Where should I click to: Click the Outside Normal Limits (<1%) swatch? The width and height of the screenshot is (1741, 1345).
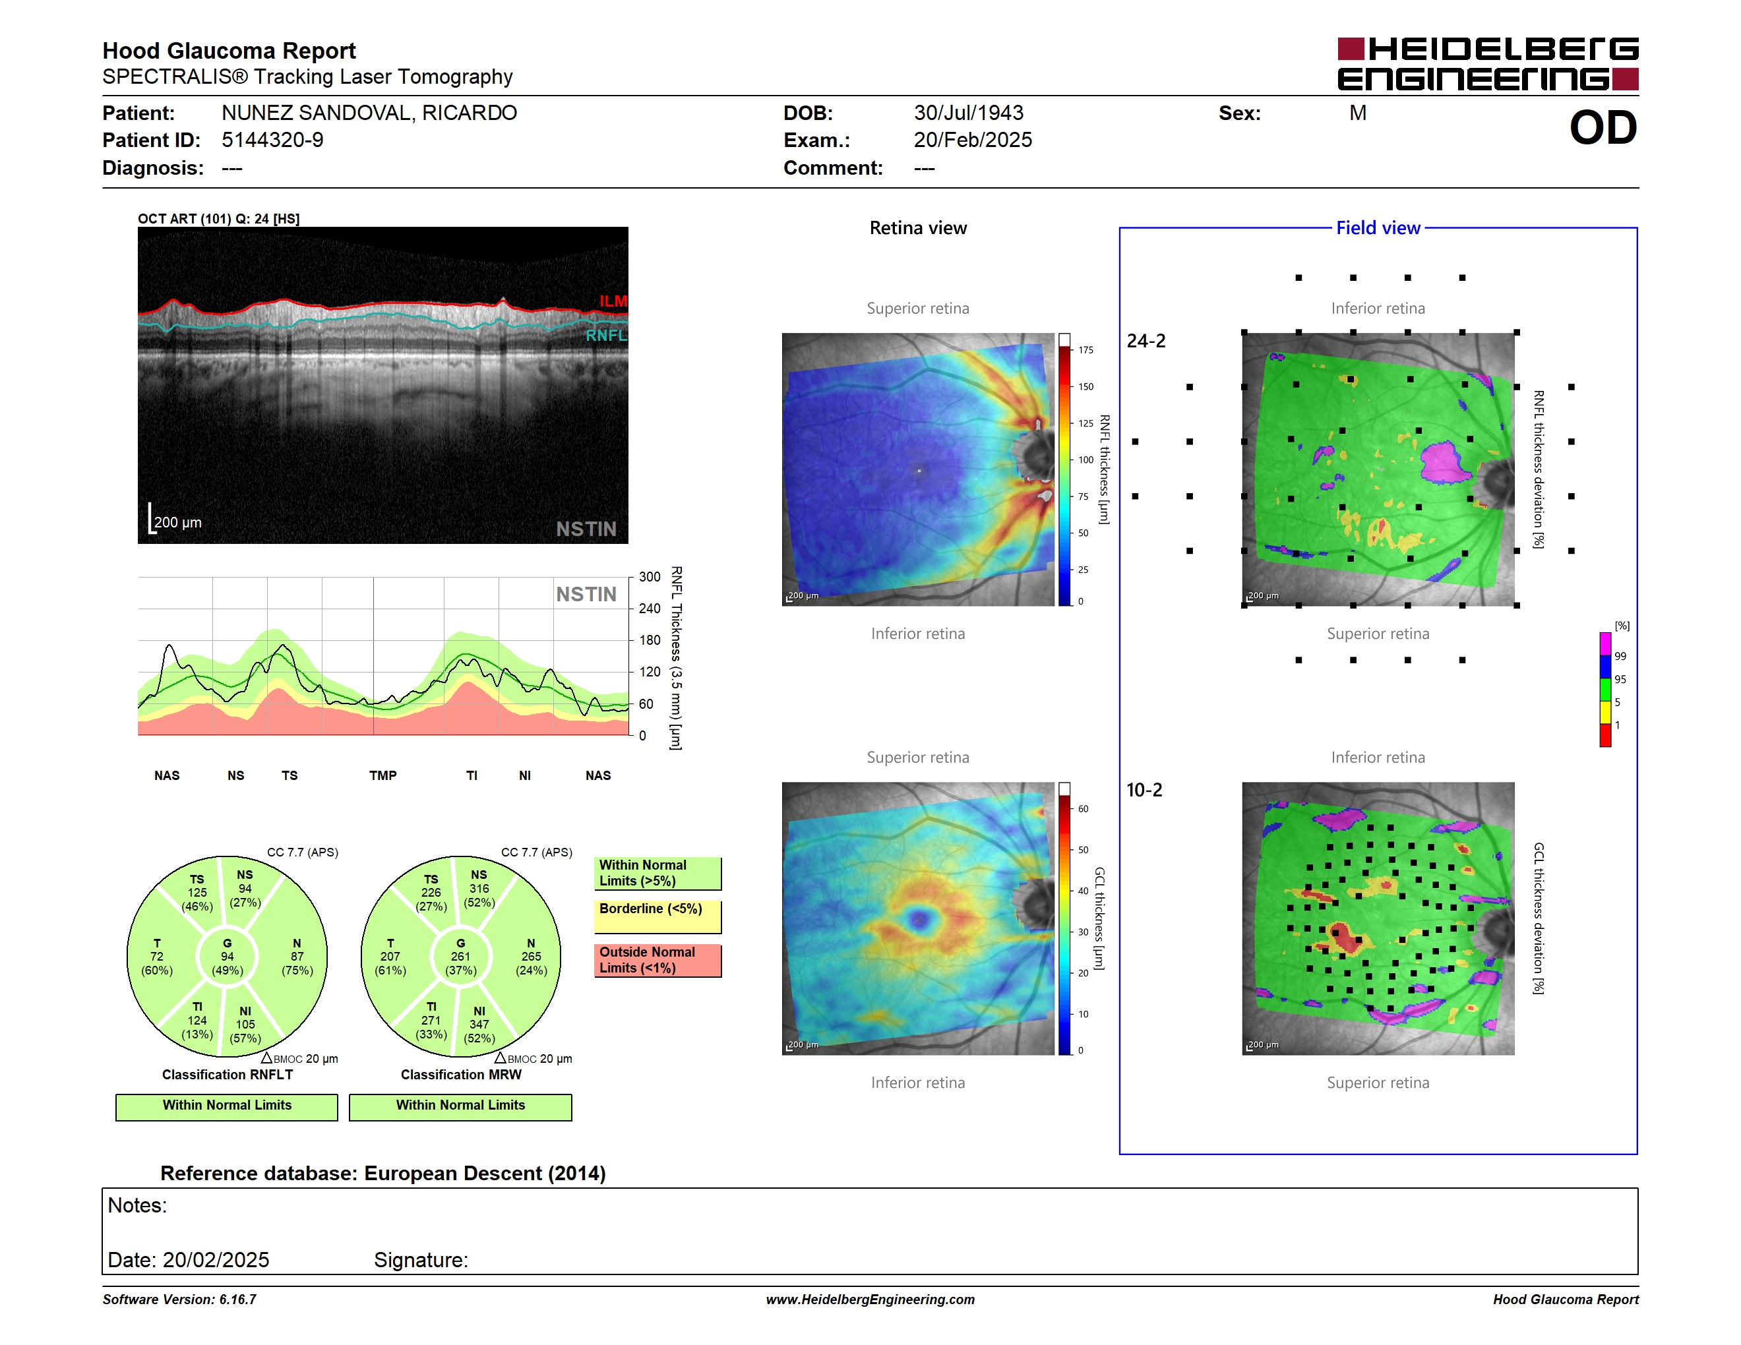[657, 960]
